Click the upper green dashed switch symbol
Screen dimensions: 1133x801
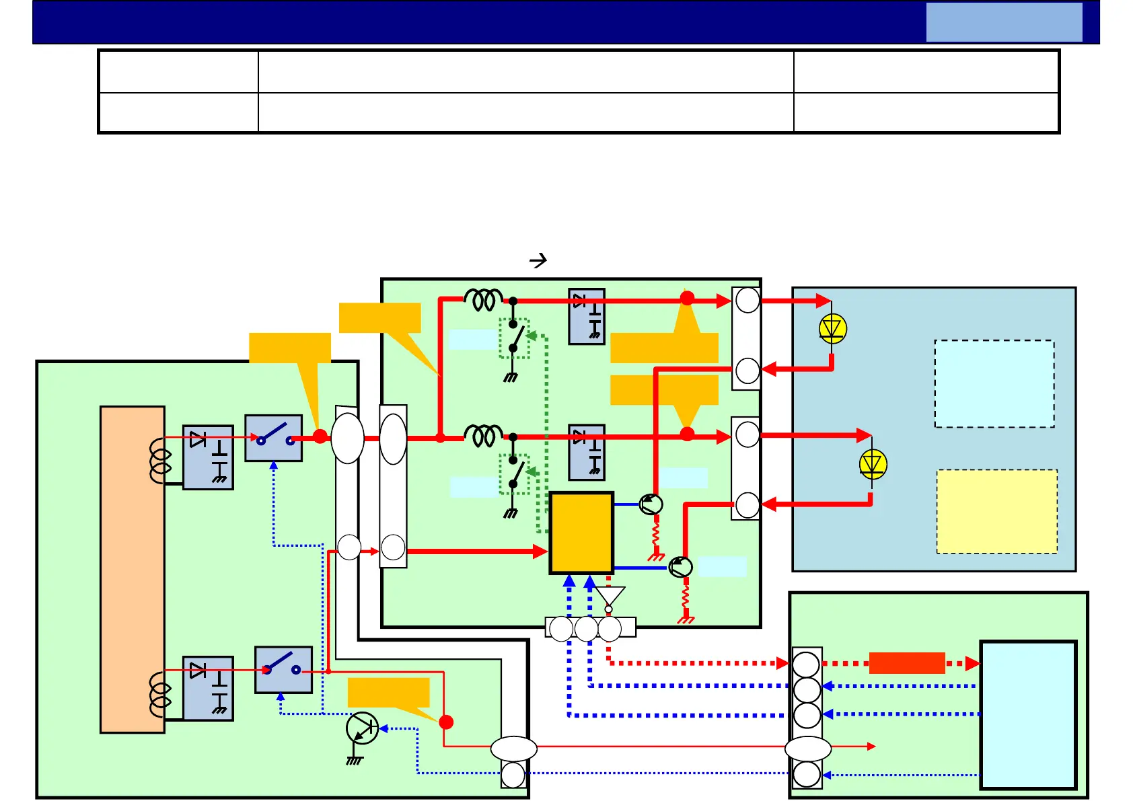[515, 338]
